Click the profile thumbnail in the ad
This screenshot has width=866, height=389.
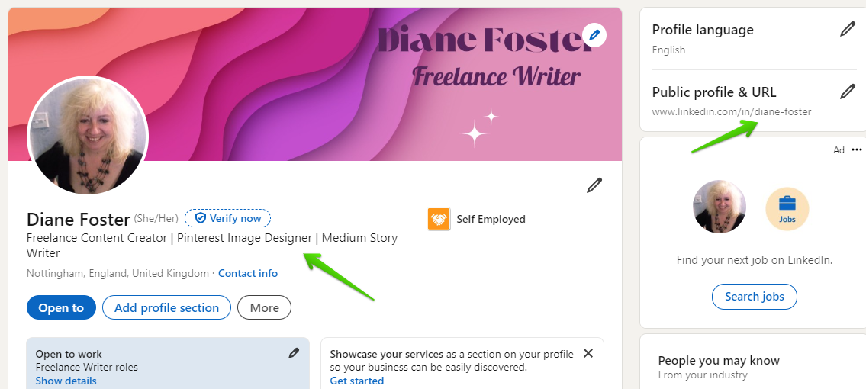(x=719, y=207)
